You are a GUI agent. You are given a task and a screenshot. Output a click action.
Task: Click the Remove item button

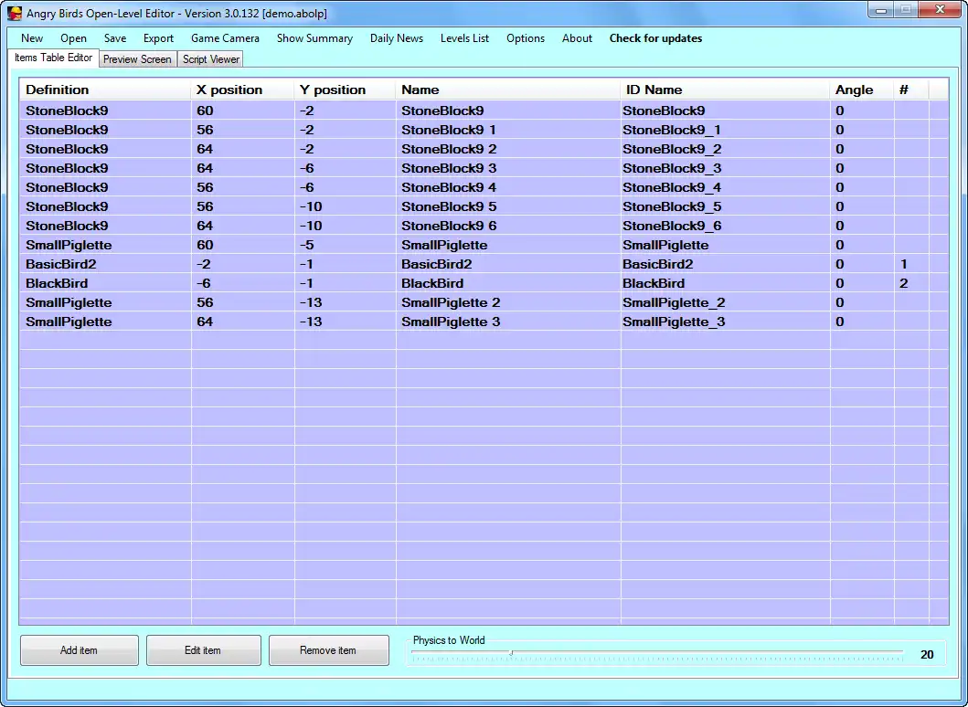(328, 650)
